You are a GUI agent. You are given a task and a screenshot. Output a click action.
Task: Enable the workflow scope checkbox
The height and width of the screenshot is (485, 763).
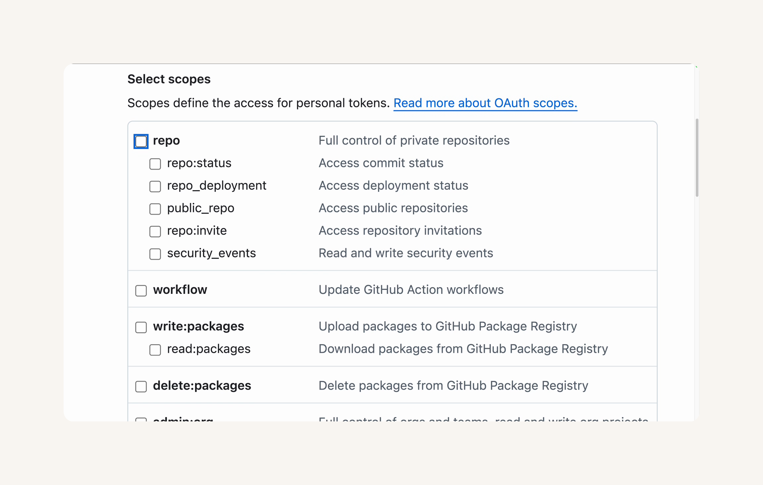[x=141, y=291]
